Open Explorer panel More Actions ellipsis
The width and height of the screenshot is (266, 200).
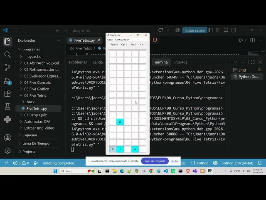pos(58,40)
